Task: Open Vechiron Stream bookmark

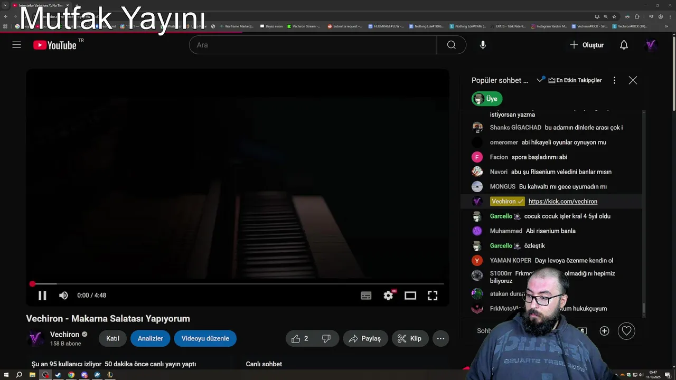Action: (x=304, y=26)
